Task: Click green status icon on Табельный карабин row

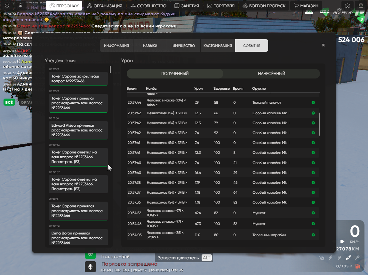Action: pyautogui.click(x=313, y=235)
